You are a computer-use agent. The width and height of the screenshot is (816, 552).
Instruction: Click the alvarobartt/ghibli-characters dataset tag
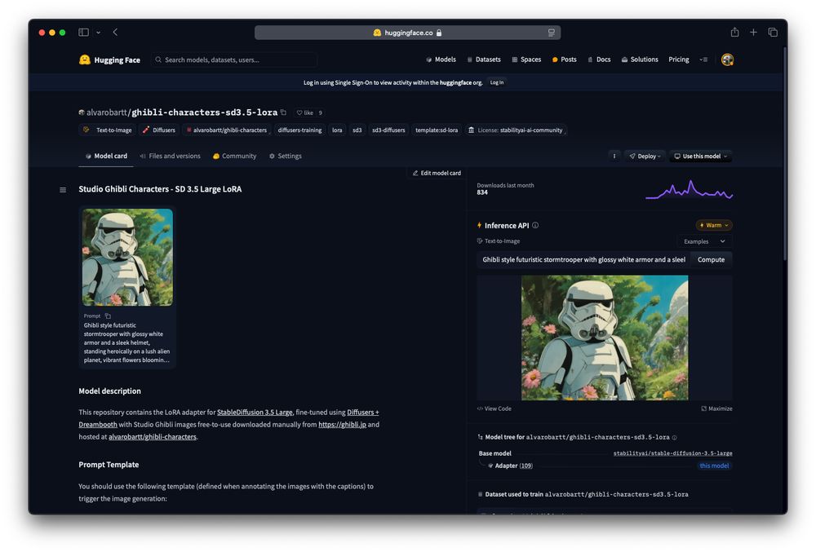coord(226,130)
